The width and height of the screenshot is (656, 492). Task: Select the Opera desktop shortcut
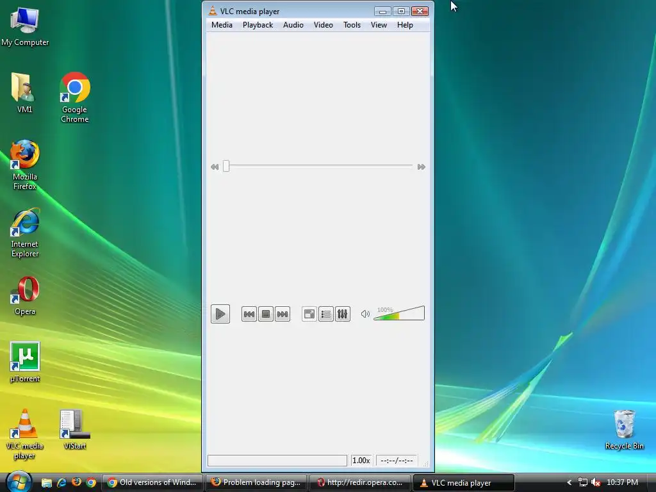point(25,295)
